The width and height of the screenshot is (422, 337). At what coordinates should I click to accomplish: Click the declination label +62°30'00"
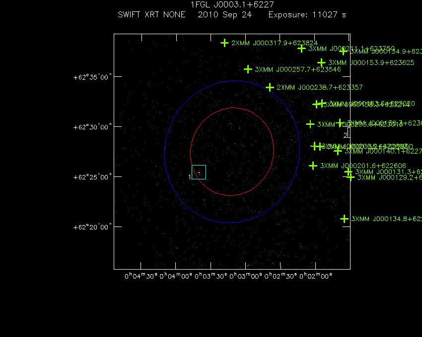tap(92, 127)
